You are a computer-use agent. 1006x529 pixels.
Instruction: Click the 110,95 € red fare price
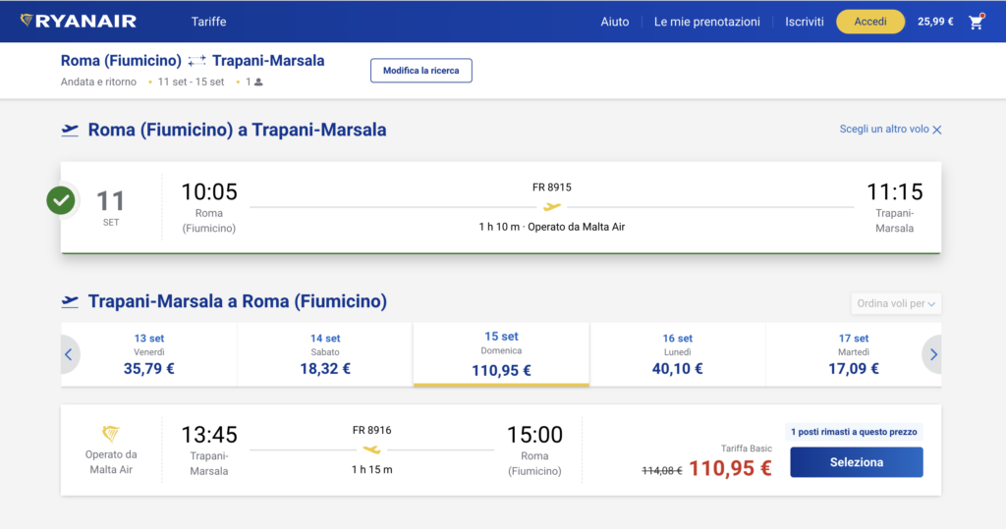coord(730,469)
